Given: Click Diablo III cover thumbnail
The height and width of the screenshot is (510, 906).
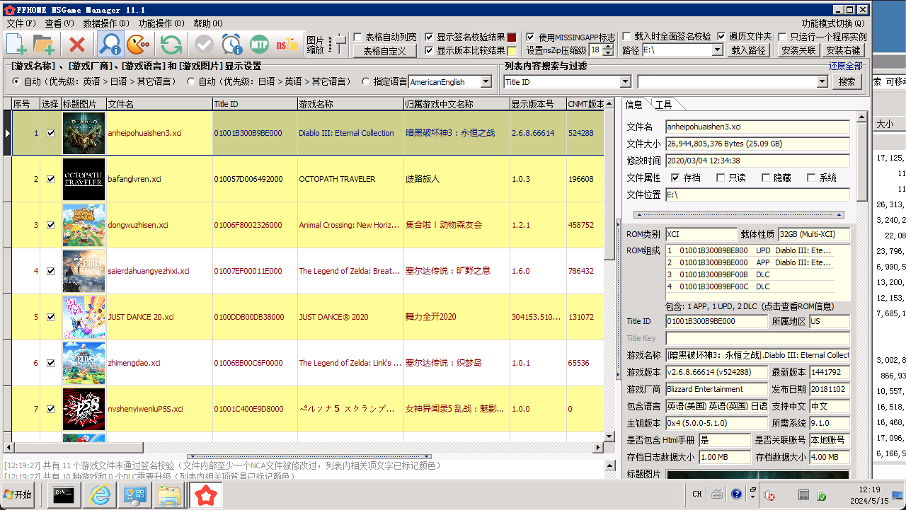Looking at the screenshot, I should point(84,133).
